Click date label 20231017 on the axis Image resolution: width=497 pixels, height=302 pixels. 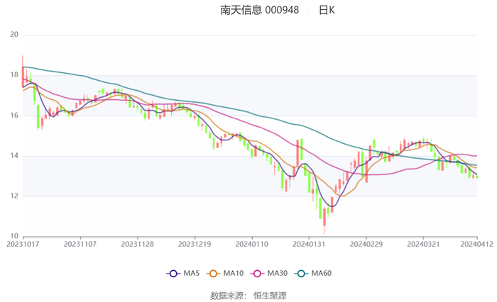[x=23, y=244]
